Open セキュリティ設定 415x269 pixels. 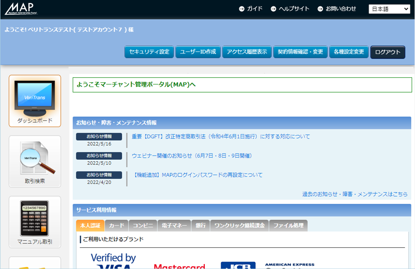[149, 52]
